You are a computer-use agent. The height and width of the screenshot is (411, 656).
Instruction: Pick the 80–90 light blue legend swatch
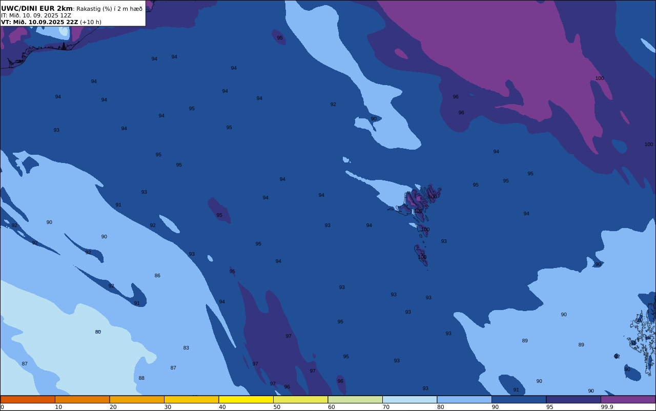point(464,399)
